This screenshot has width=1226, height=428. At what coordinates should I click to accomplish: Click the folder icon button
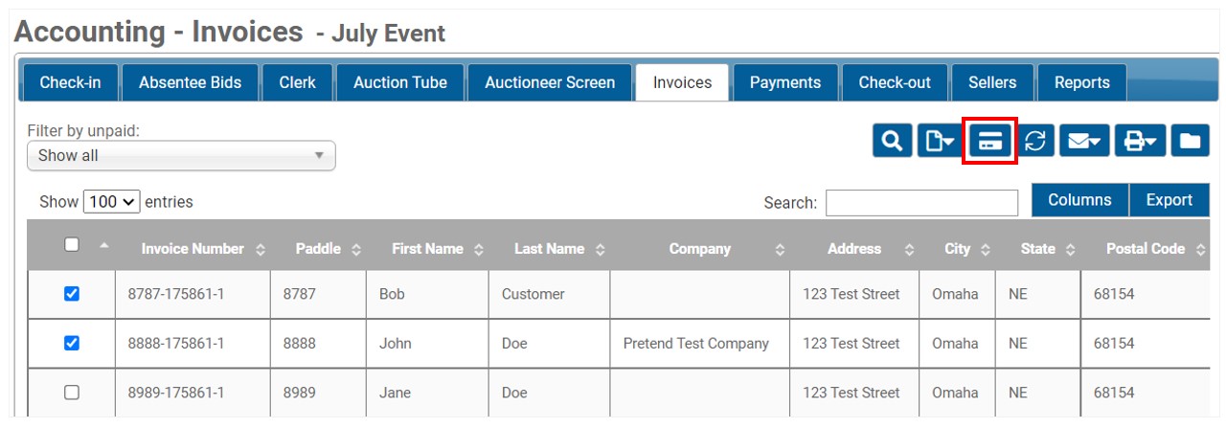click(x=1190, y=141)
